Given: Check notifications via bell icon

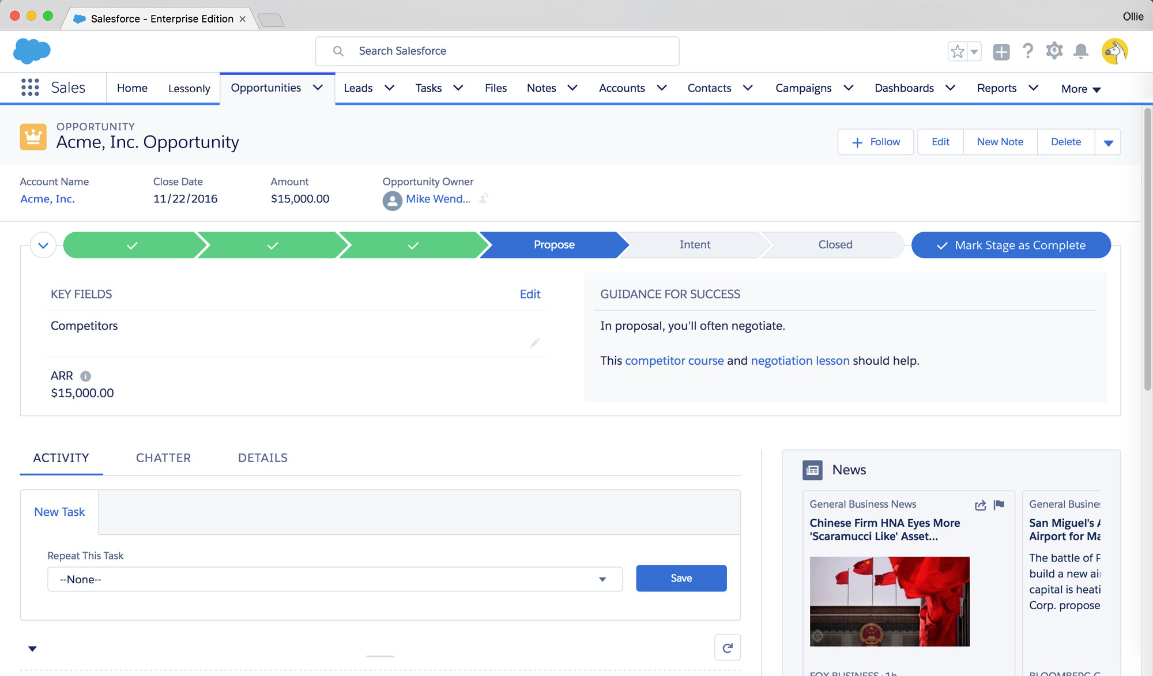Looking at the screenshot, I should click(x=1081, y=51).
